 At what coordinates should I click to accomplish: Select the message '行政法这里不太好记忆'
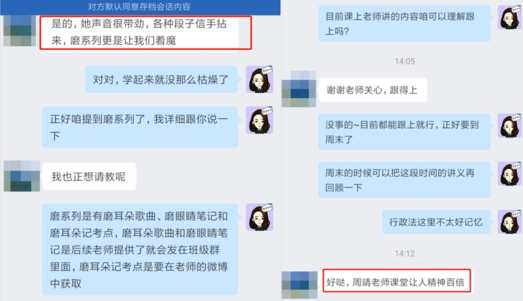[436, 221]
